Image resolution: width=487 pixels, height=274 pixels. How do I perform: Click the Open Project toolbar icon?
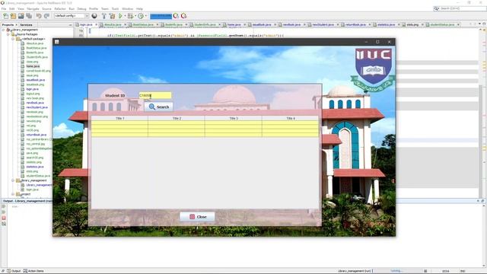(21, 16)
